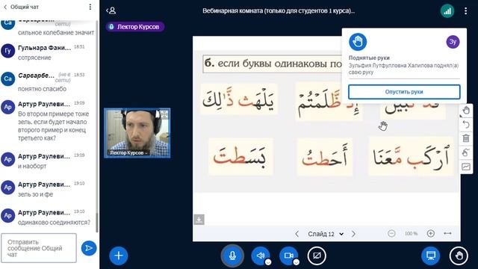Screen dimensions: 478x269
Task: Click message 'одинаково соединяются?'
Action: (55, 223)
